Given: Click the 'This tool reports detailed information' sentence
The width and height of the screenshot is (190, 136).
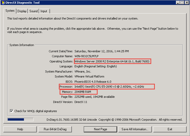Looking at the screenshot, I should point(73,18).
